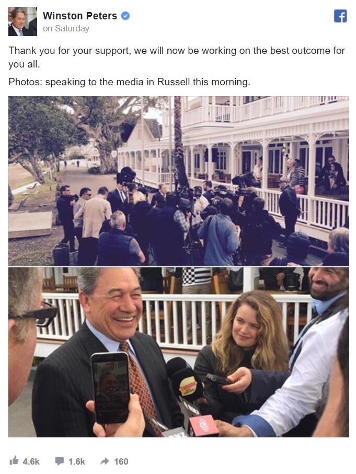Open the bottom photo of the smiling man in suit
The image size is (356, 474).
[178, 352]
